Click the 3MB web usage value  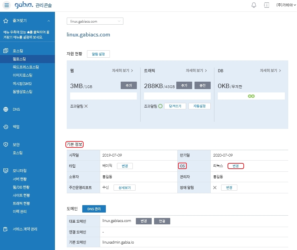click(76, 86)
